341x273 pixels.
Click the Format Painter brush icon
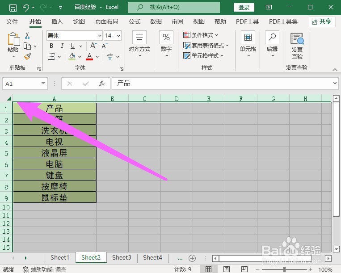coord(27,56)
